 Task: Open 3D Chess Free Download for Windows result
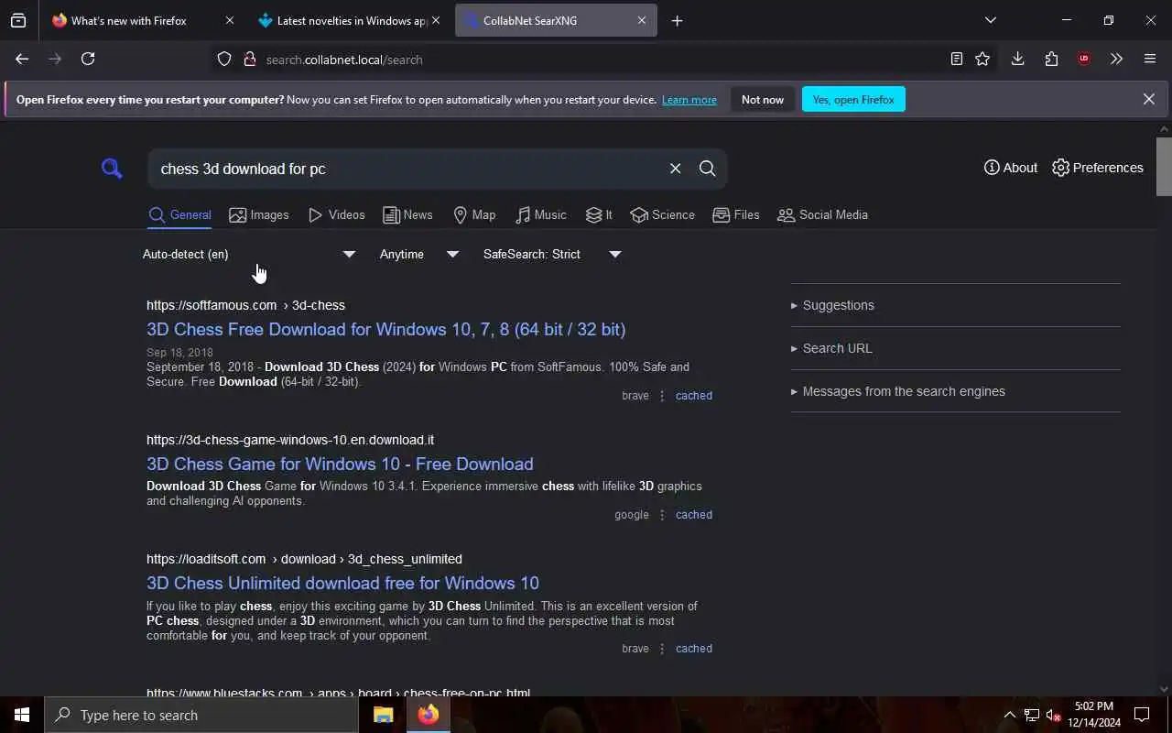point(385,329)
